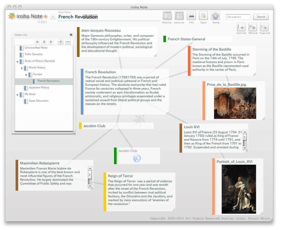Viewport: 281px width, 230px height.
Task: Remove note with the minus button
Action: pyautogui.click(x=68, y=42)
